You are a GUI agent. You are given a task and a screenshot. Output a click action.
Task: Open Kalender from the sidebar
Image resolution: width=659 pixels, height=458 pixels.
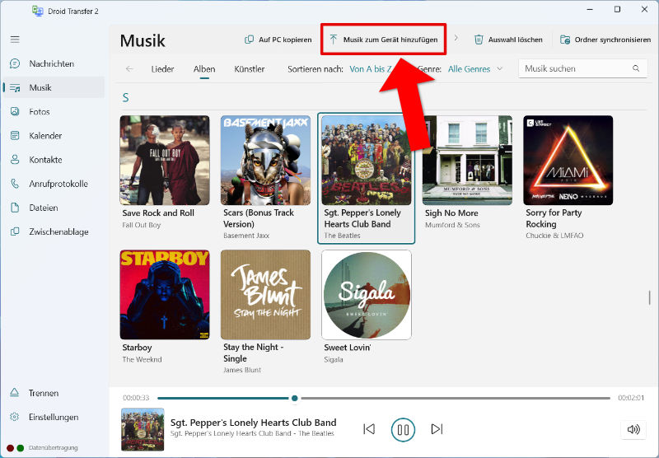pyautogui.click(x=44, y=136)
